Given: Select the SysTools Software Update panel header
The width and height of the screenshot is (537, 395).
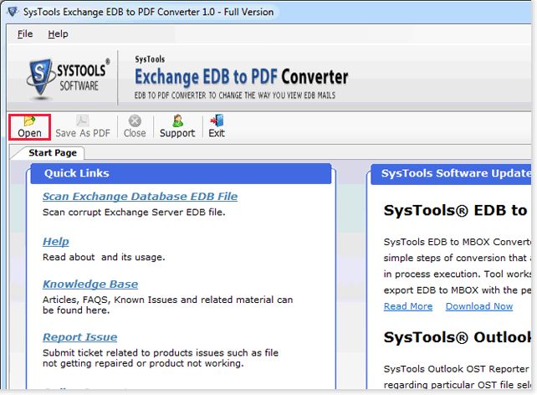Looking at the screenshot, I should click(x=452, y=173).
